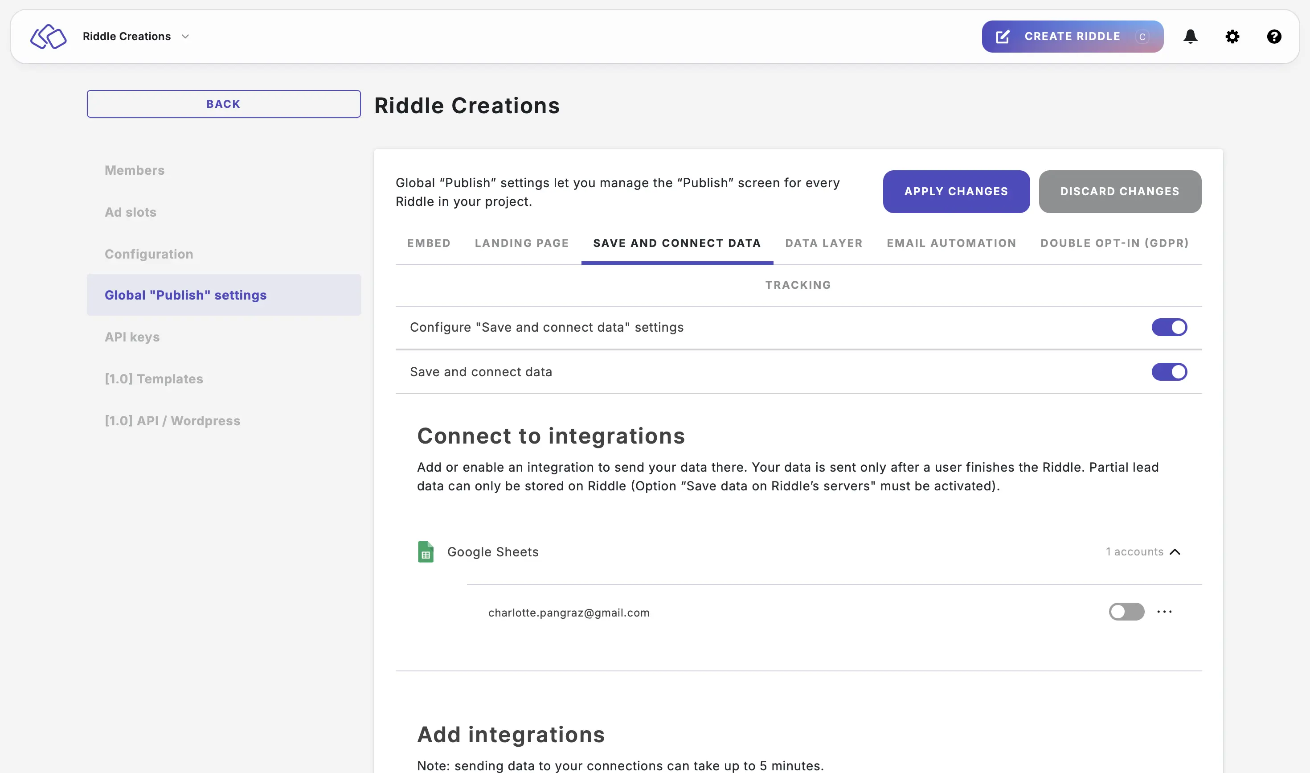Screen dimensions: 1310x773
Task: Open the Tracking tab
Action: tap(798, 285)
